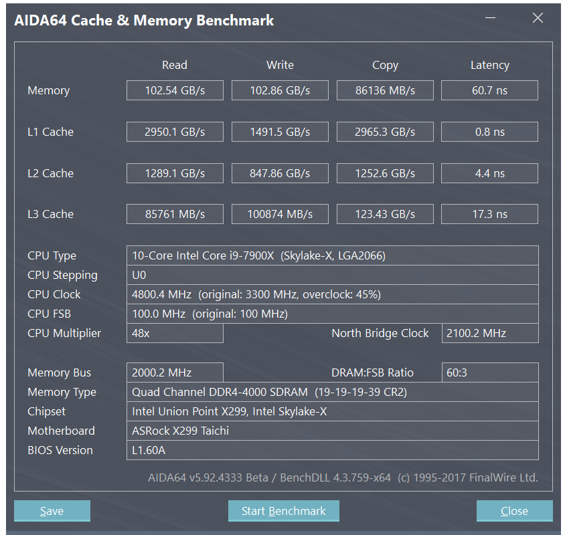Click the CPU Multiplier label
The width and height of the screenshot is (563, 535).
(x=64, y=334)
